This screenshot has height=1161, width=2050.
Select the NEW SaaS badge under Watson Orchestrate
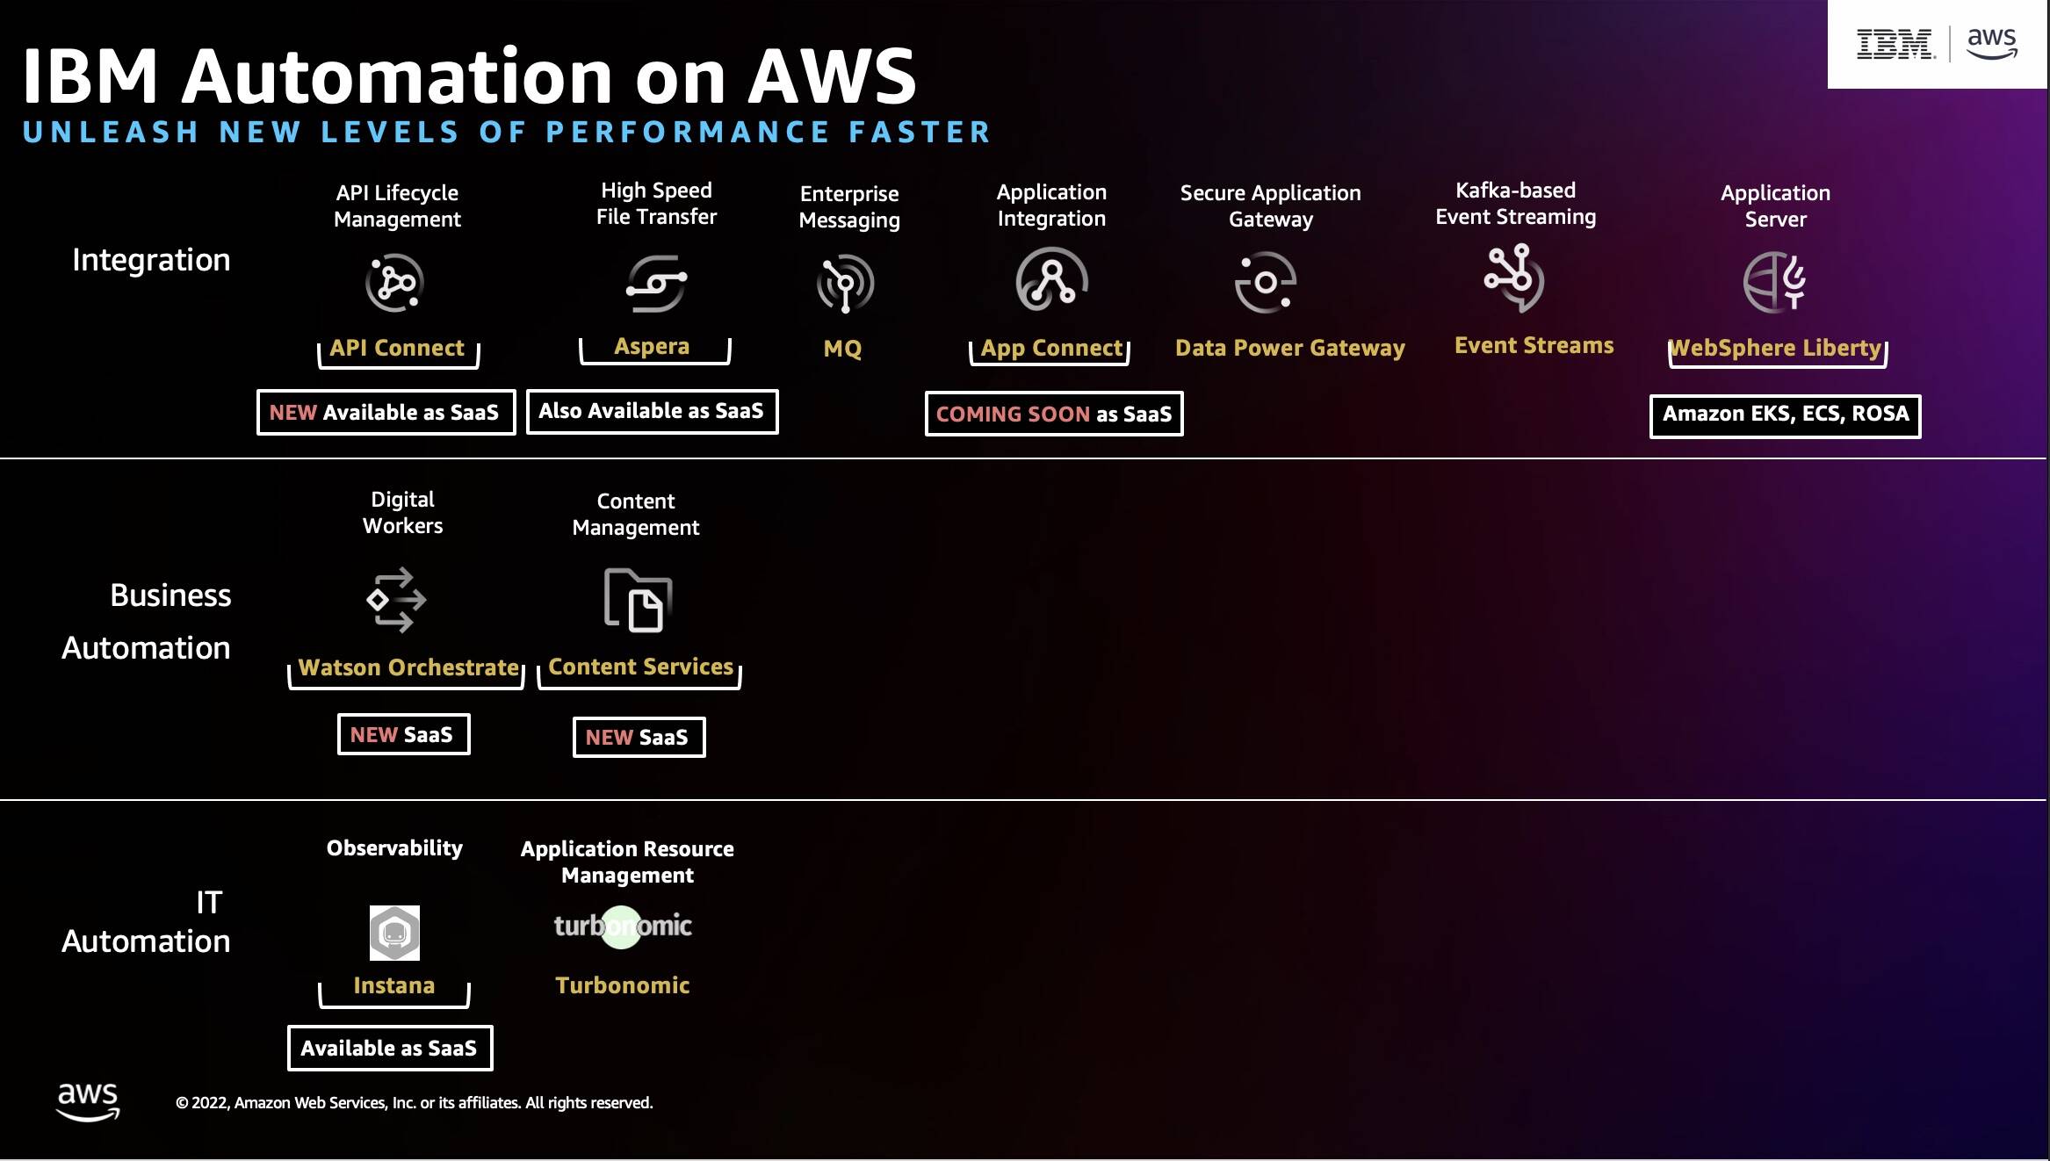pos(403,733)
